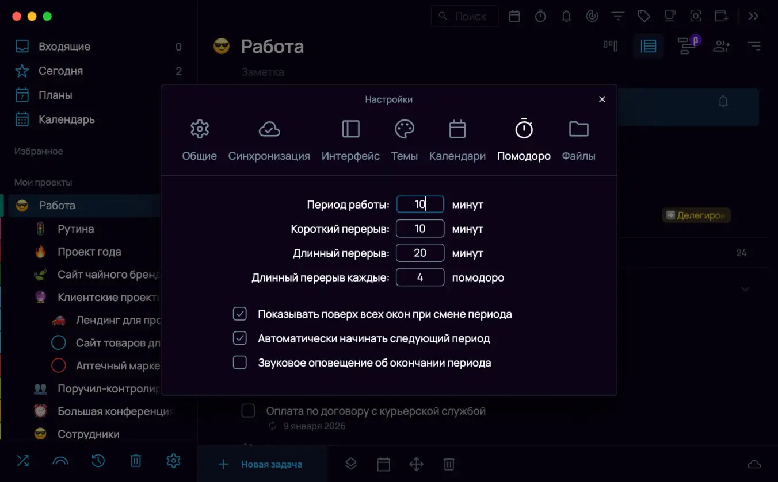Open the trash bin in bottom sidebar
Viewport: 778px width, 482px height.
[x=135, y=461]
